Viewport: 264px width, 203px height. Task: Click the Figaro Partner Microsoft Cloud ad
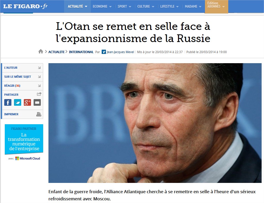coord(24,142)
